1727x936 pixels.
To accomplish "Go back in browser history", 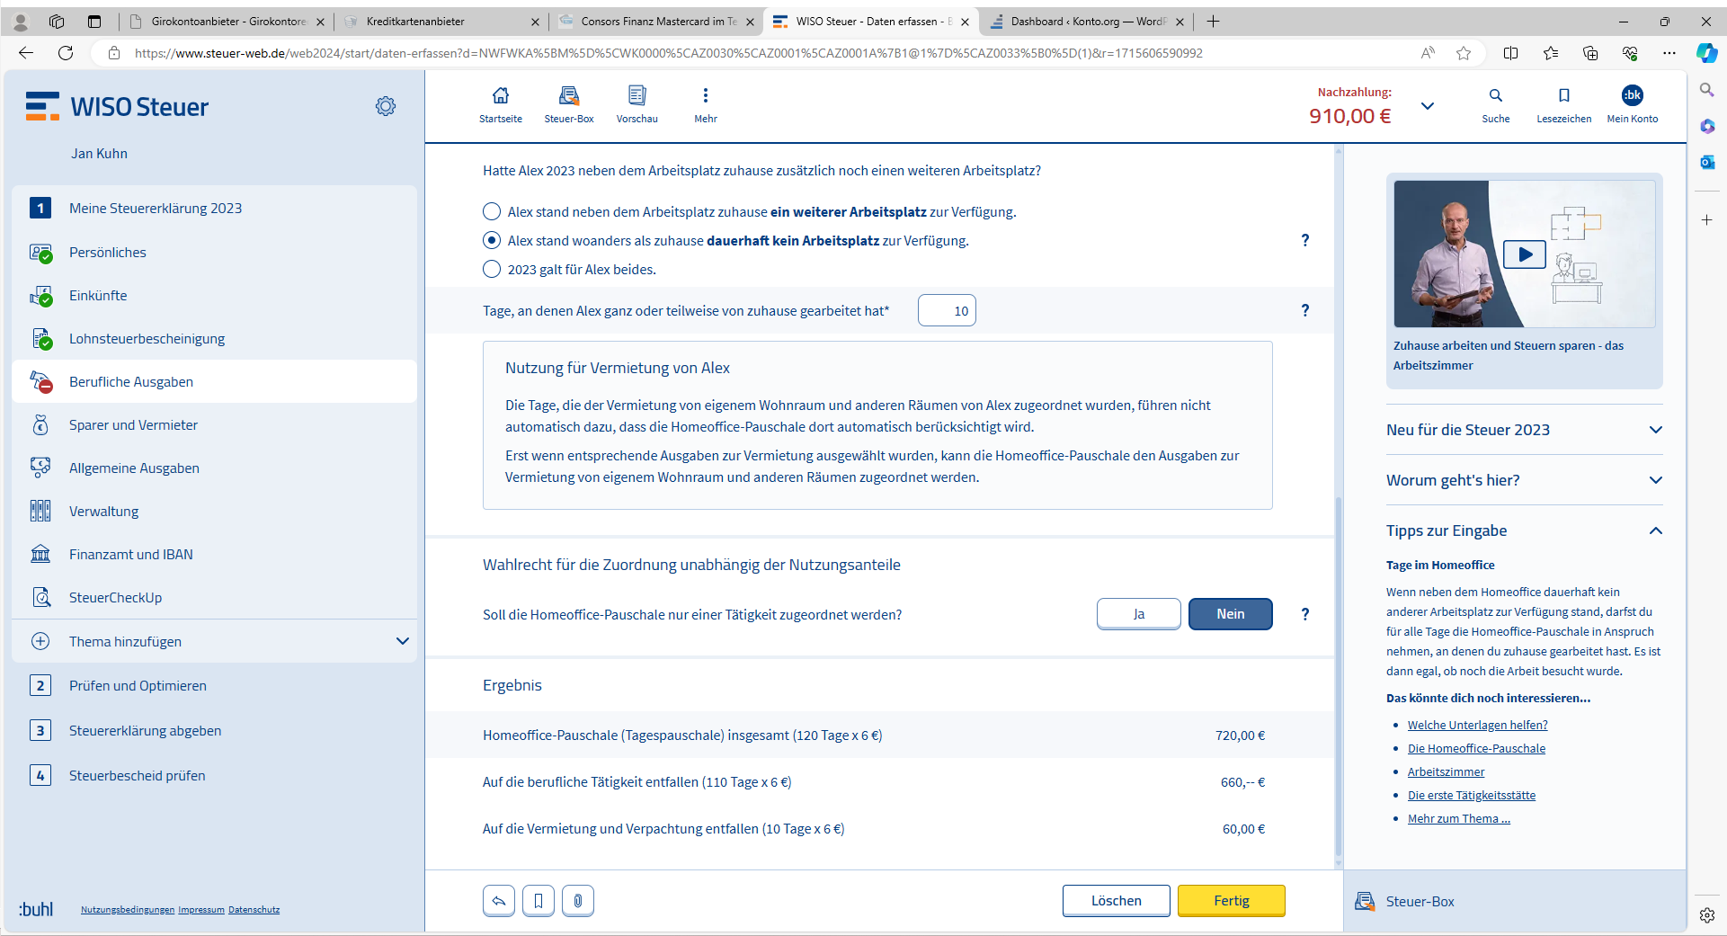I will click(26, 53).
